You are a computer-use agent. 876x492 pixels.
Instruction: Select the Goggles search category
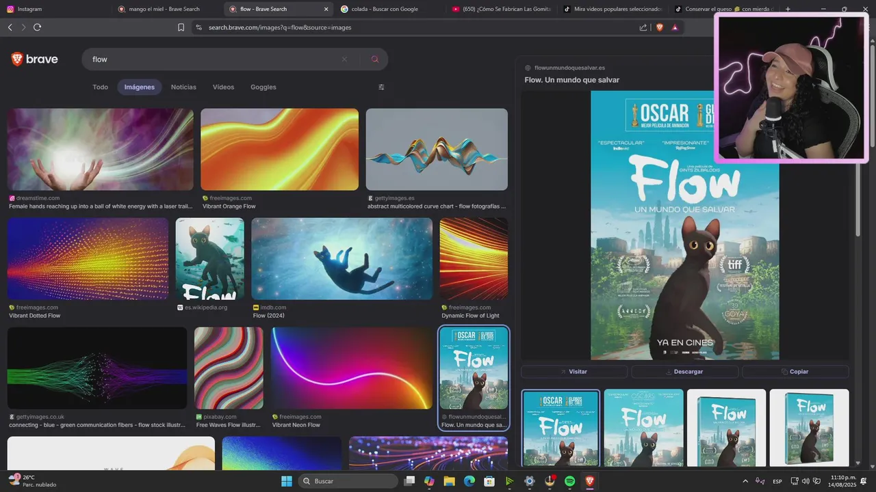(263, 87)
